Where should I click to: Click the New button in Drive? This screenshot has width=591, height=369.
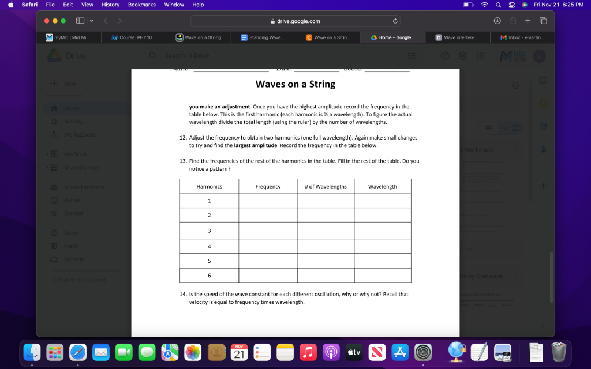pyautogui.click(x=63, y=84)
